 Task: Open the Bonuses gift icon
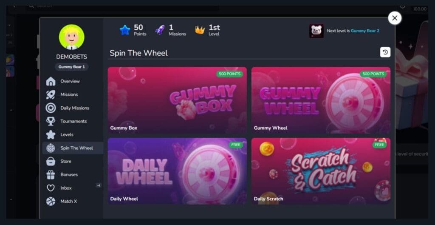pyautogui.click(x=51, y=174)
